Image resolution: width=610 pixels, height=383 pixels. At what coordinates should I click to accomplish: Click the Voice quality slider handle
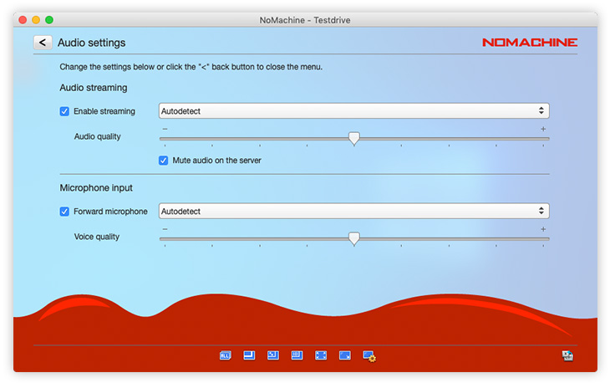(354, 239)
